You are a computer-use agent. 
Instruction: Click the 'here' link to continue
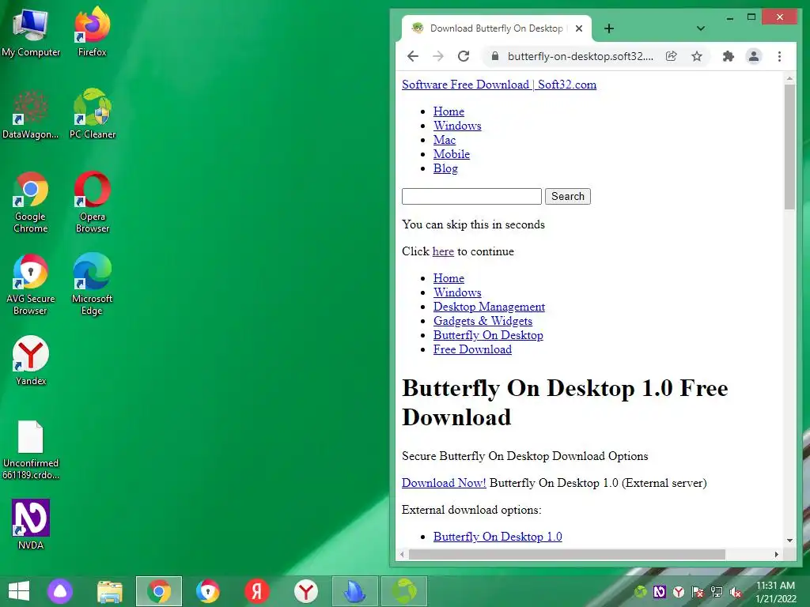pos(443,251)
